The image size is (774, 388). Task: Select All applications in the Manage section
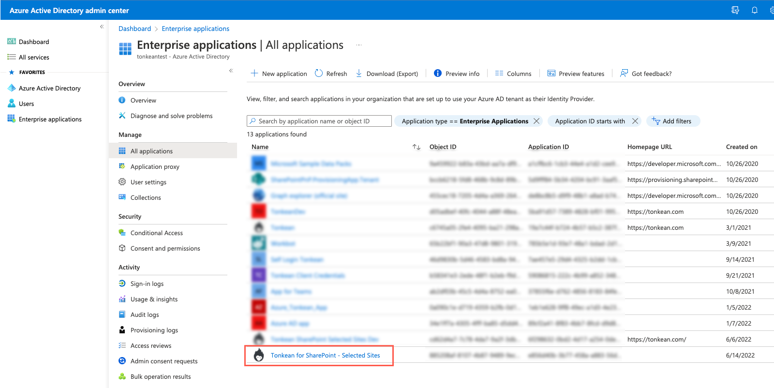coord(173,151)
